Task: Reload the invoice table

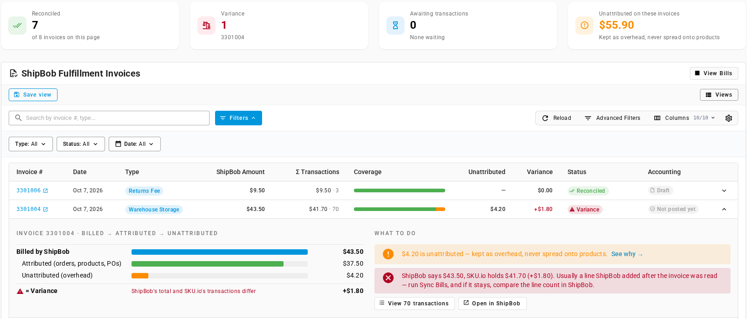Action: (x=557, y=118)
